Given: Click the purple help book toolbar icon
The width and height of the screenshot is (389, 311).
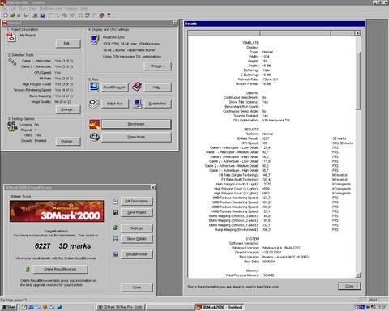Looking at the screenshot, I should pos(101,15).
